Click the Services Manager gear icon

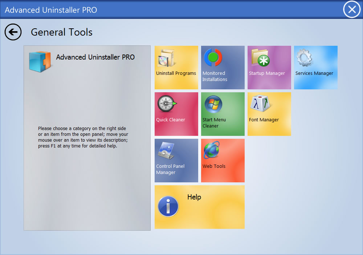point(305,58)
